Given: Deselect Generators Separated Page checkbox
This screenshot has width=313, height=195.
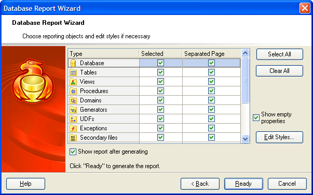Looking at the screenshot, I should (x=211, y=110).
